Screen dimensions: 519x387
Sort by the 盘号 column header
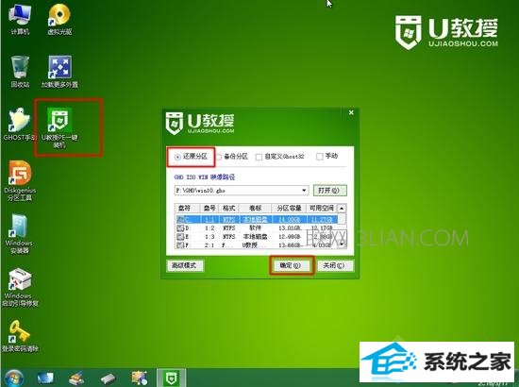pos(209,208)
